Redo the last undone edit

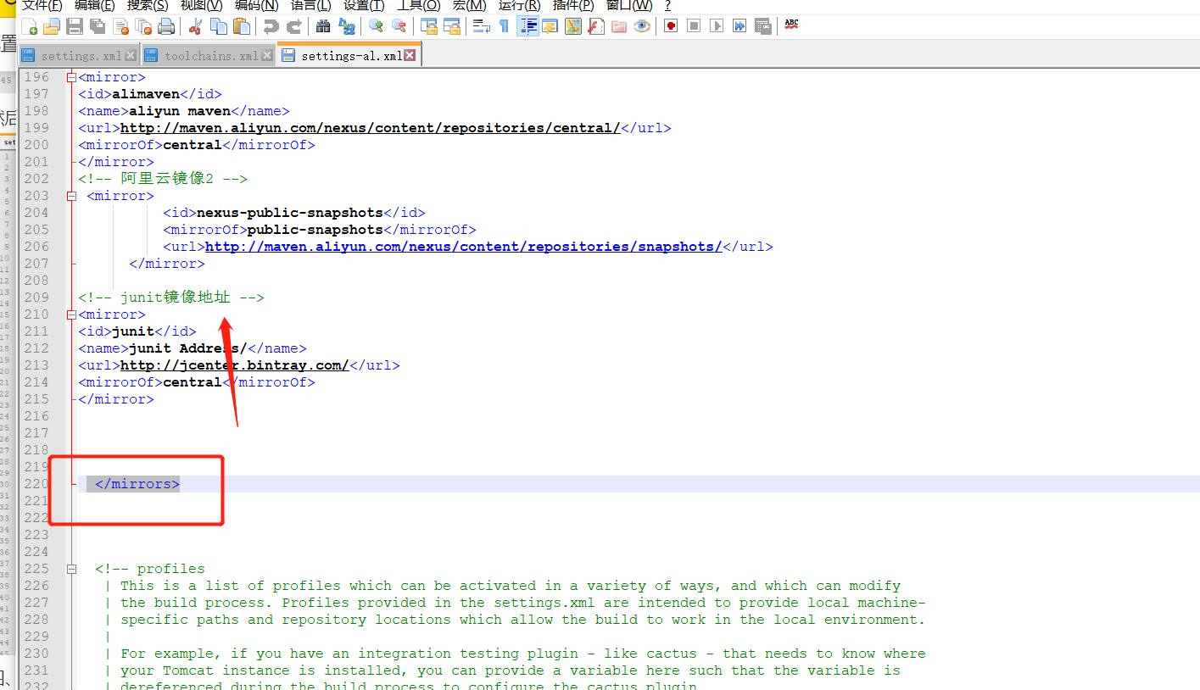point(293,26)
